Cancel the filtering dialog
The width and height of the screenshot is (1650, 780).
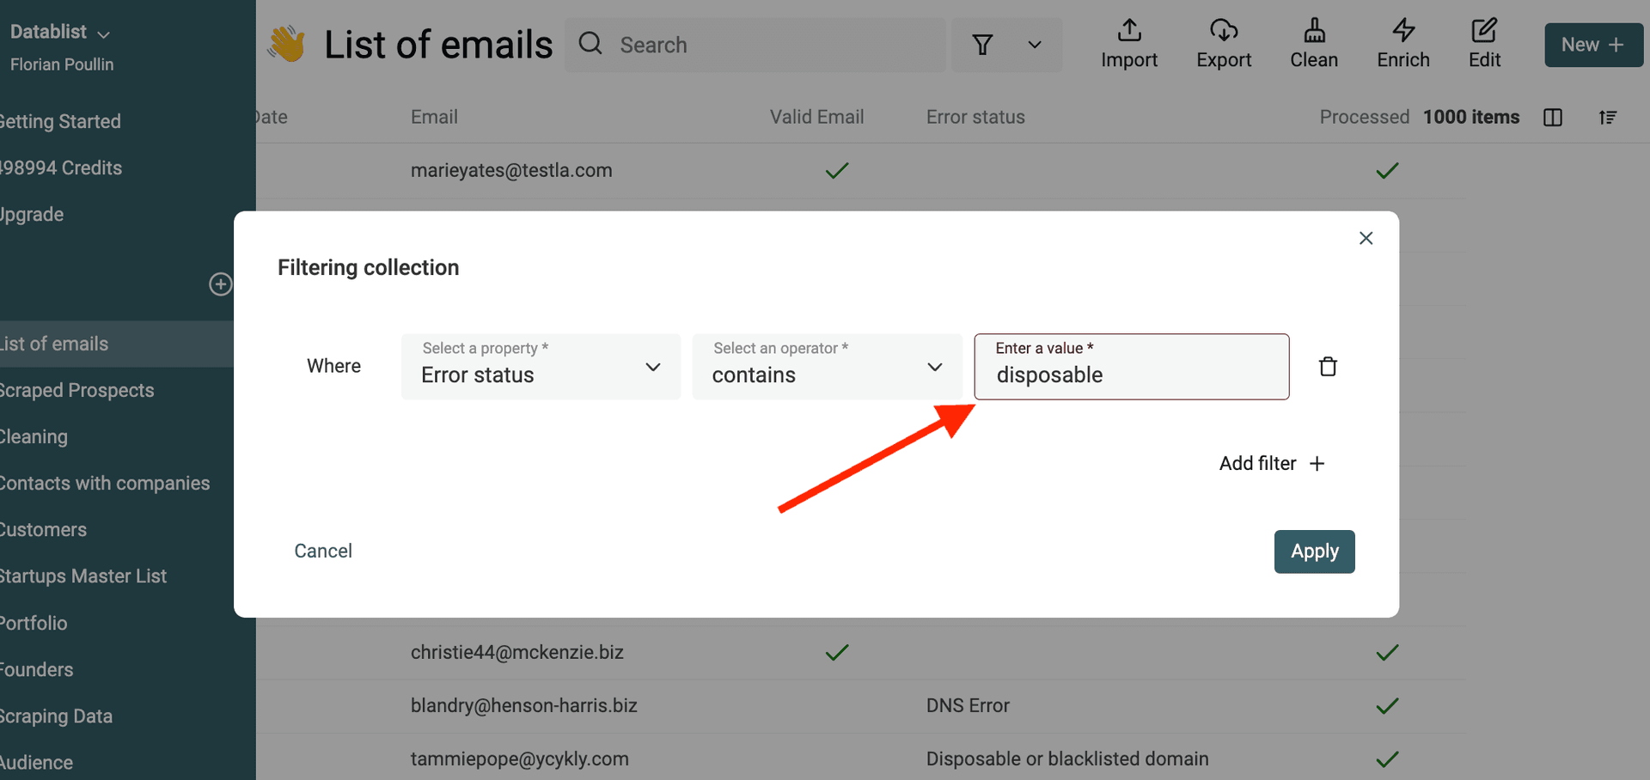click(x=323, y=551)
